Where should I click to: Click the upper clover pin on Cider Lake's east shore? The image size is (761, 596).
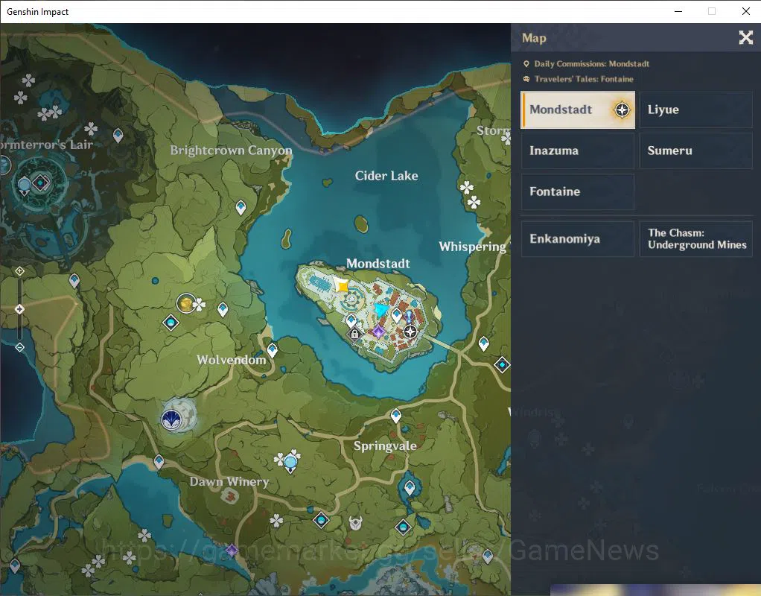coord(466,188)
